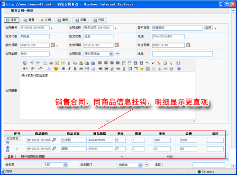Screen dimensions: 237x175
Task: Click the eraser remove-format icon
Action: click(x=93, y=69)
